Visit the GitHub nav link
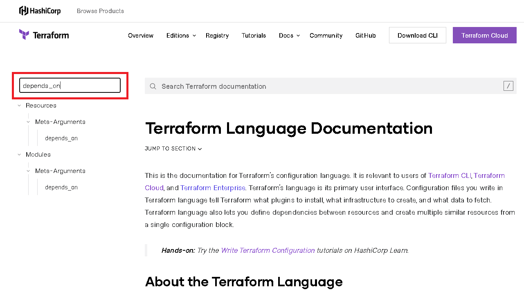The height and width of the screenshot is (292, 524). click(x=366, y=36)
